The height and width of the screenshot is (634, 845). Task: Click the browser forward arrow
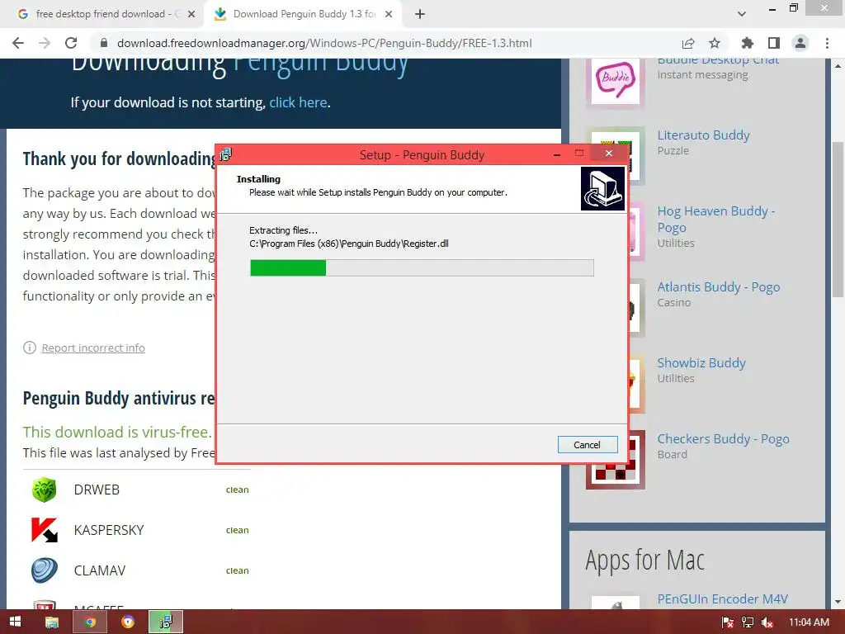click(x=45, y=43)
